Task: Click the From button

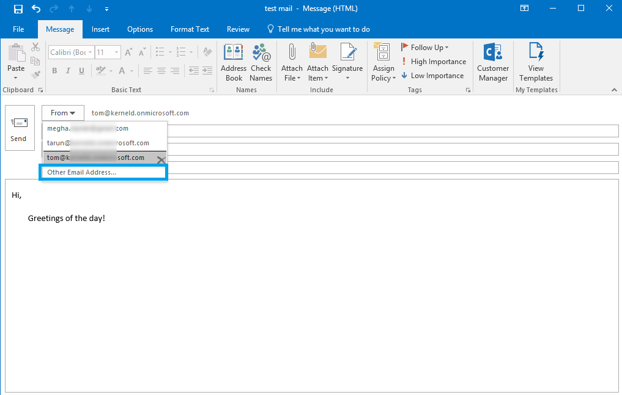Action: [63, 113]
